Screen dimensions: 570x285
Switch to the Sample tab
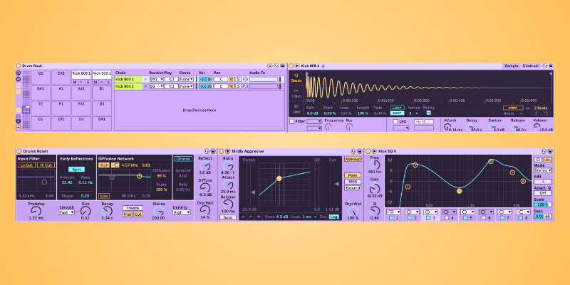(511, 66)
